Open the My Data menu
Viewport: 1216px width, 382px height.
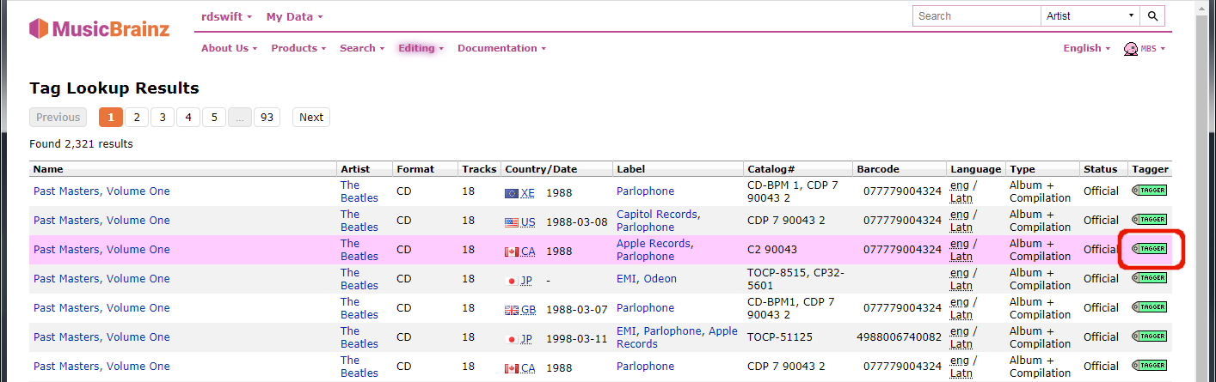[x=294, y=16]
